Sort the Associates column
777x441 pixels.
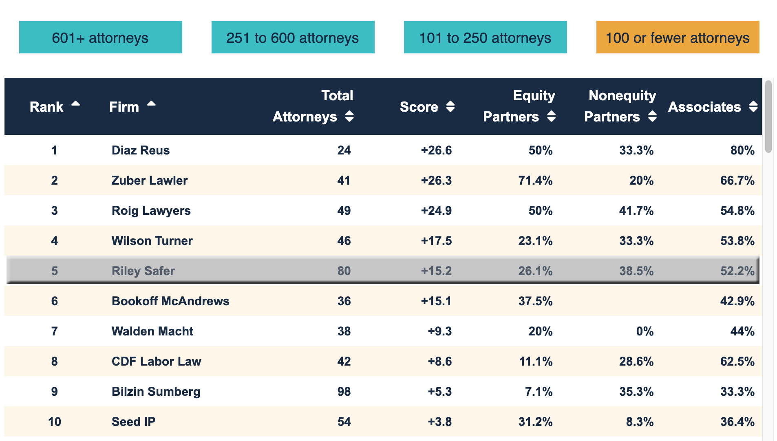pyautogui.click(x=753, y=107)
